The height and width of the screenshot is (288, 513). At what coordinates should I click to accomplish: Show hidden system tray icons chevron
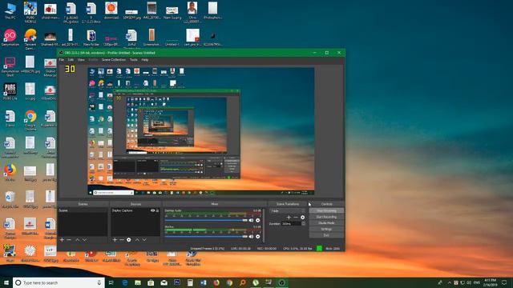tap(450, 282)
